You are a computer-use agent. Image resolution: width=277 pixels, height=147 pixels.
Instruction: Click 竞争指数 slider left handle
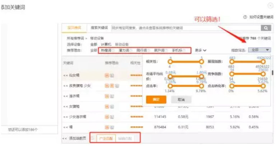pyautogui.click(x=232, y=74)
